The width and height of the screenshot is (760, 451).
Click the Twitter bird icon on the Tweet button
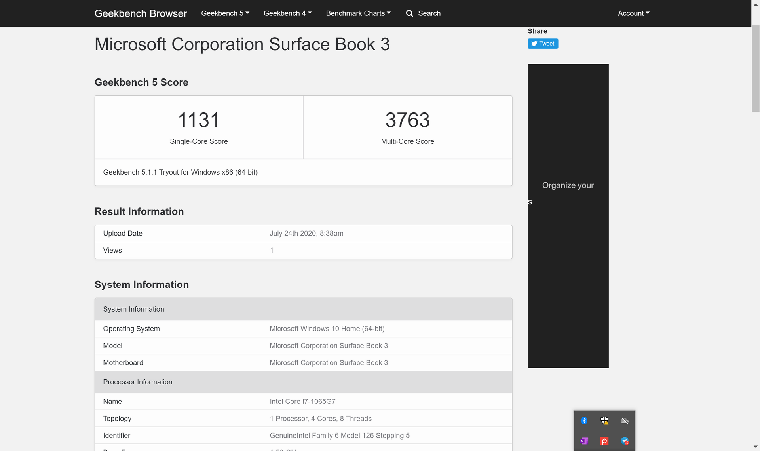(534, 44)
